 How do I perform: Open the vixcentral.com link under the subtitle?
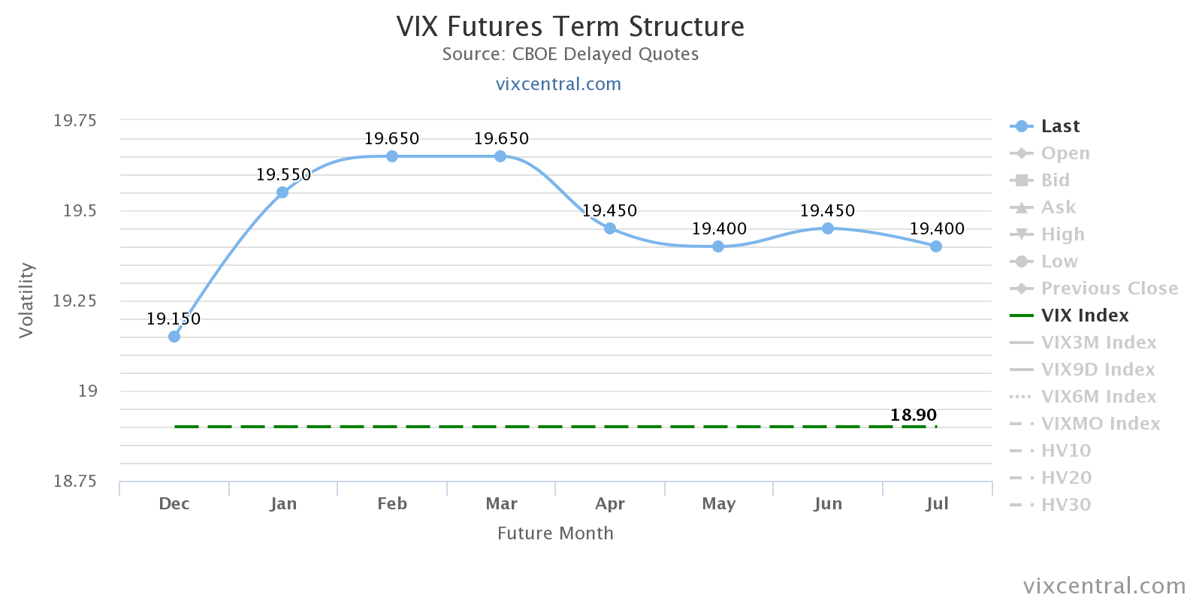pos(558,84)
